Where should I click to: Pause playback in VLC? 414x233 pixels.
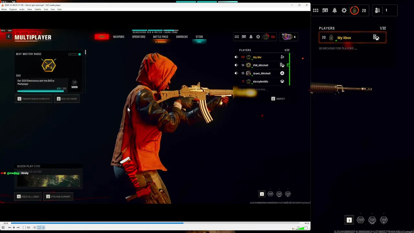[x=3, y=227]
